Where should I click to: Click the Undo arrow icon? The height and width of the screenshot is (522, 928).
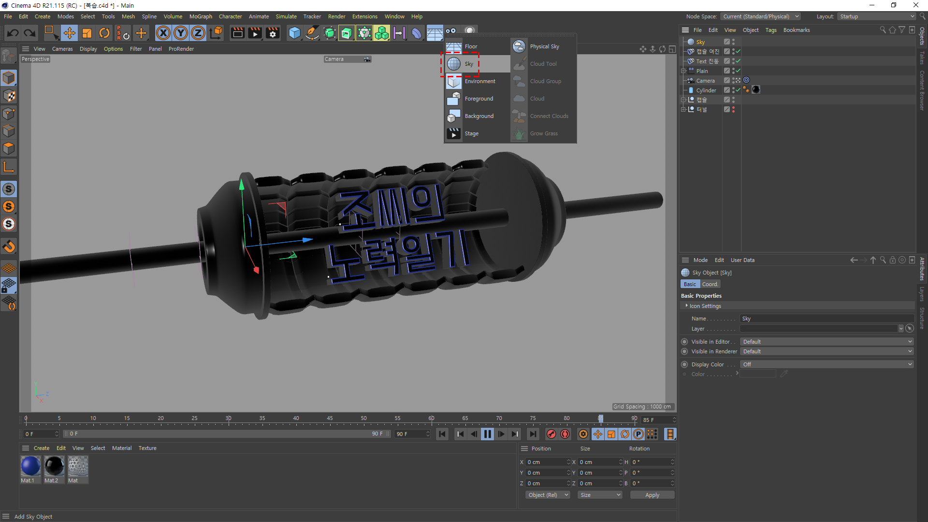13,33
